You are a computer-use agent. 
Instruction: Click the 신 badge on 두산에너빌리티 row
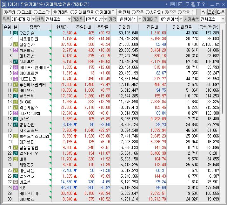16,84
